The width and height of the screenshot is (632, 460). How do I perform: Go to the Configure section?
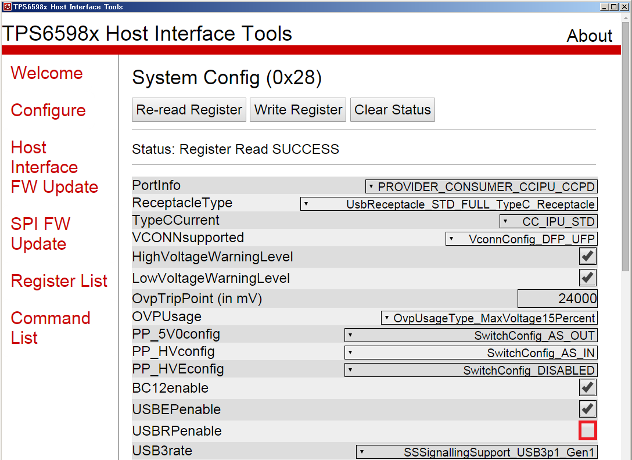48,110
